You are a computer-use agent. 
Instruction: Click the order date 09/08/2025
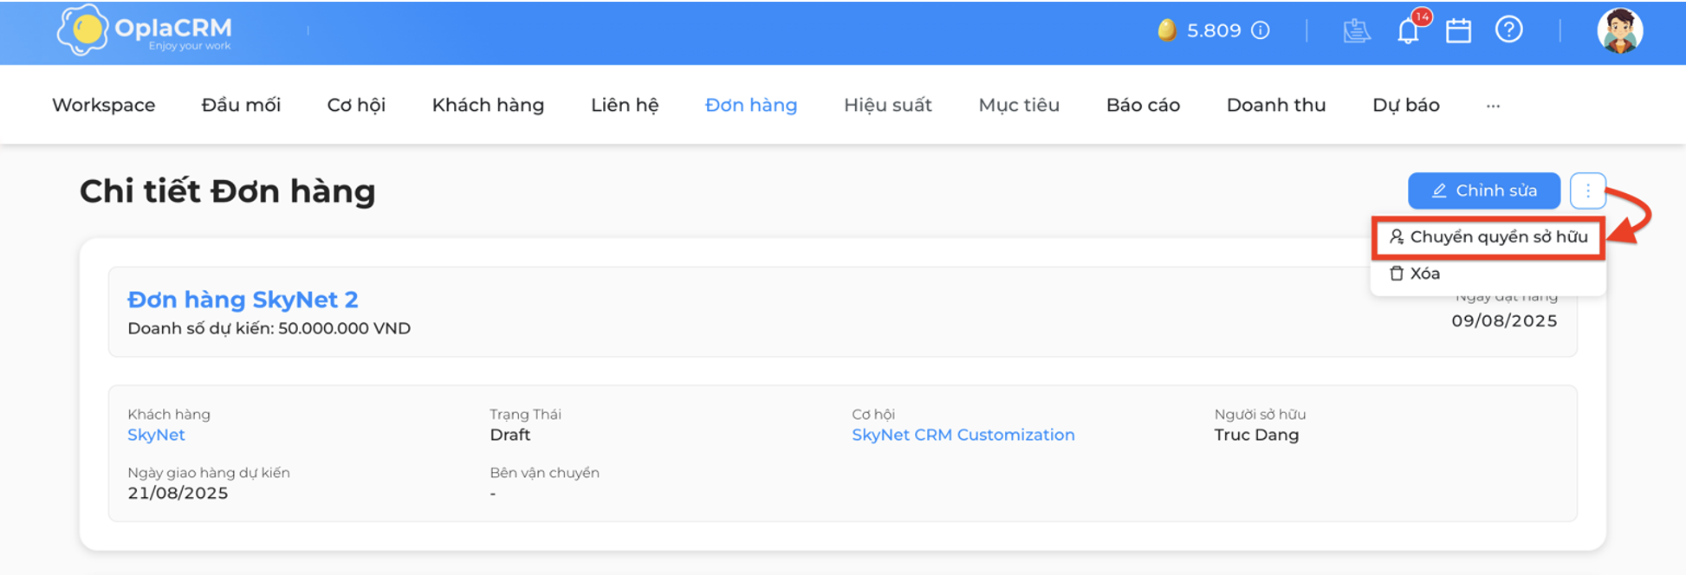point(1504,320)
